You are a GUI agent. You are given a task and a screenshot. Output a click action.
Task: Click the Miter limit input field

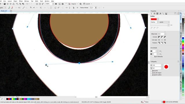click(161, 34)
